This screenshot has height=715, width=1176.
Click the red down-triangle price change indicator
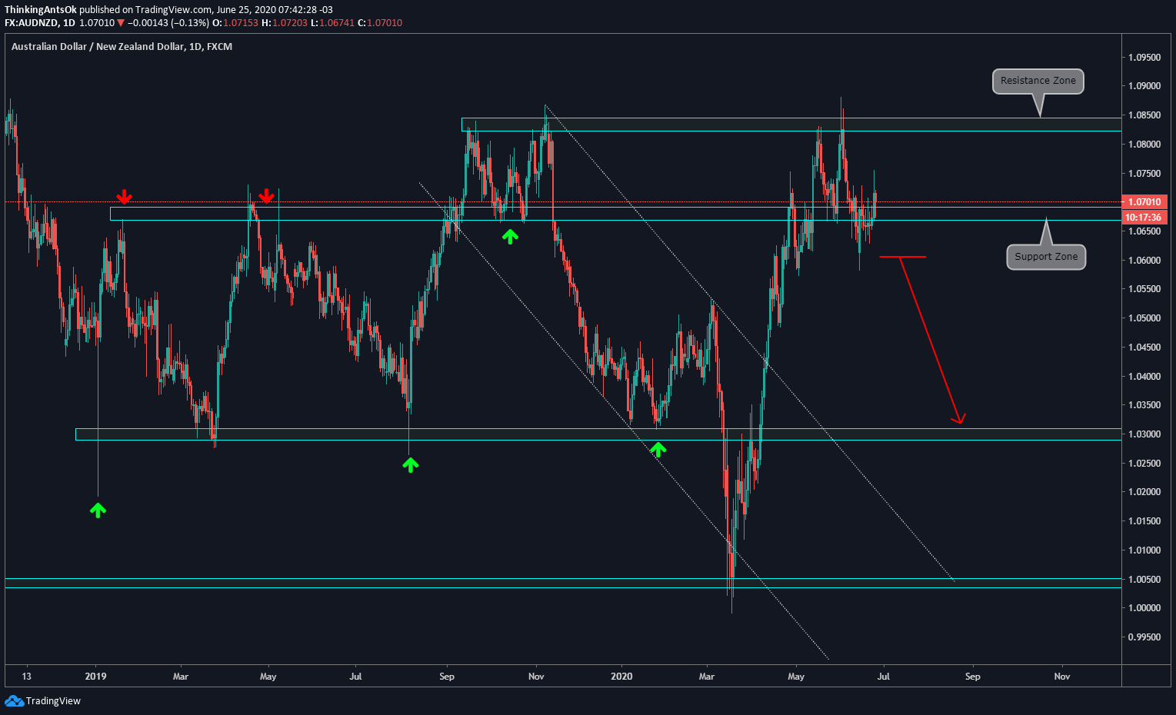click(x=121, y=23)
